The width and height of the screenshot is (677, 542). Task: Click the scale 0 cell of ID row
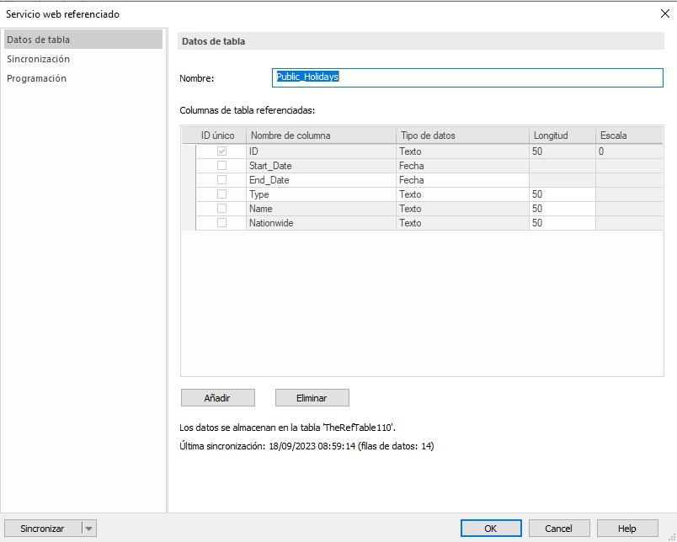point(629,151)
